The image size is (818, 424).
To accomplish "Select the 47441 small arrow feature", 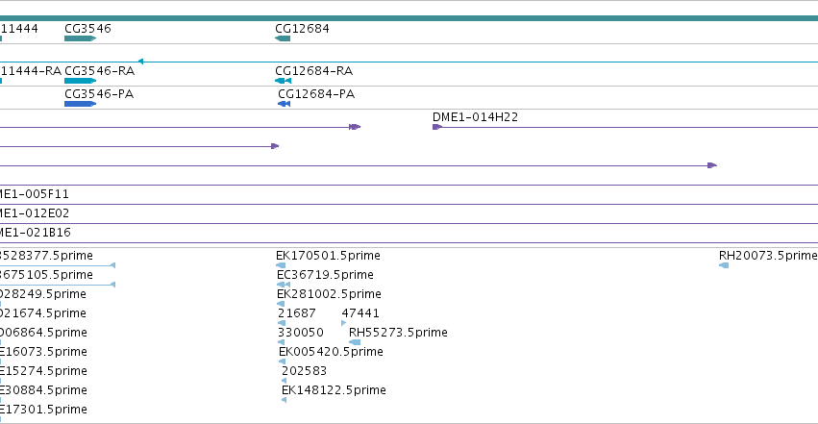I will coord(343,323).
